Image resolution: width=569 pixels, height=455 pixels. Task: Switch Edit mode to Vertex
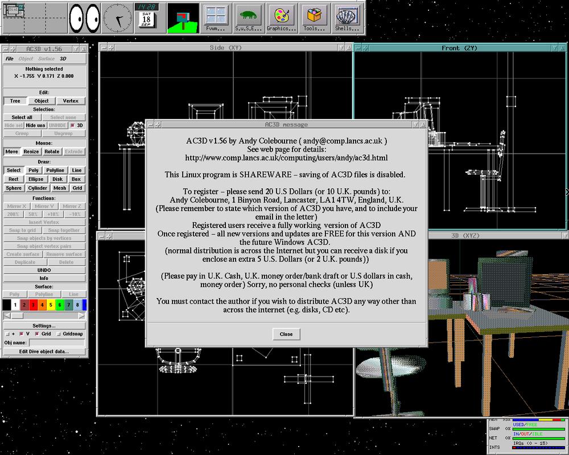pos(71,101)
